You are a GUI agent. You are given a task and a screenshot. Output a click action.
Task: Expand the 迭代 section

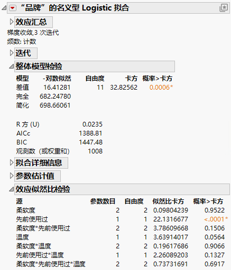click(12, 53)
